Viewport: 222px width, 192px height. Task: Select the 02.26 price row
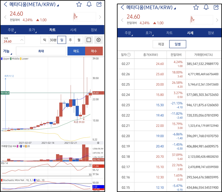169,74
